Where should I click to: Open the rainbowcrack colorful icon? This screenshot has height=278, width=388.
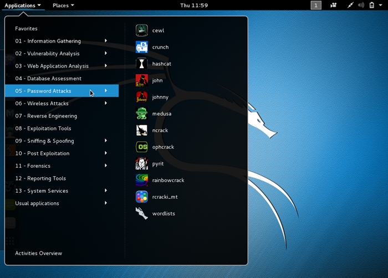[x=142, y=180]
